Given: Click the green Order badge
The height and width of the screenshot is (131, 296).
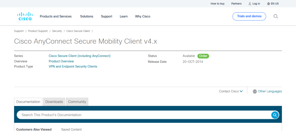Looking at the screenshot, I should 203,56.
